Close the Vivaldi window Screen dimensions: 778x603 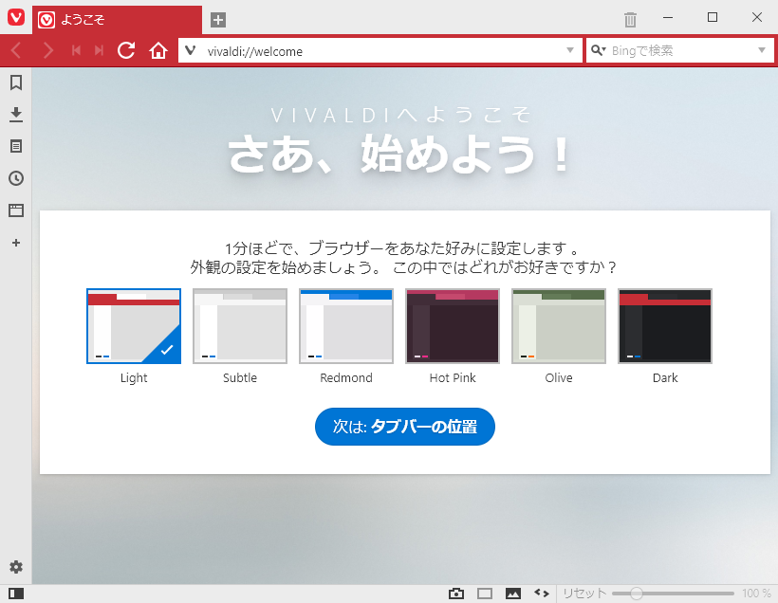tap(757, 17)
